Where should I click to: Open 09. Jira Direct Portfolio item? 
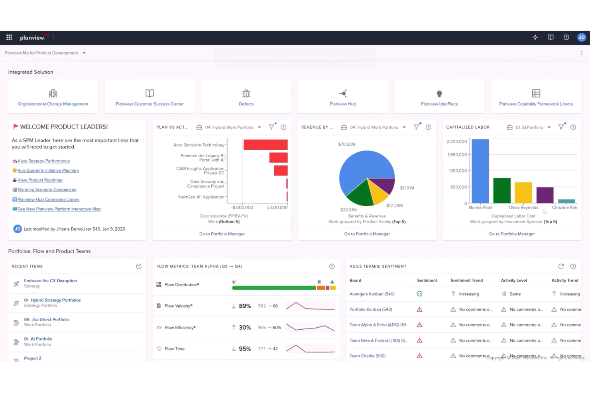point(46,320)
